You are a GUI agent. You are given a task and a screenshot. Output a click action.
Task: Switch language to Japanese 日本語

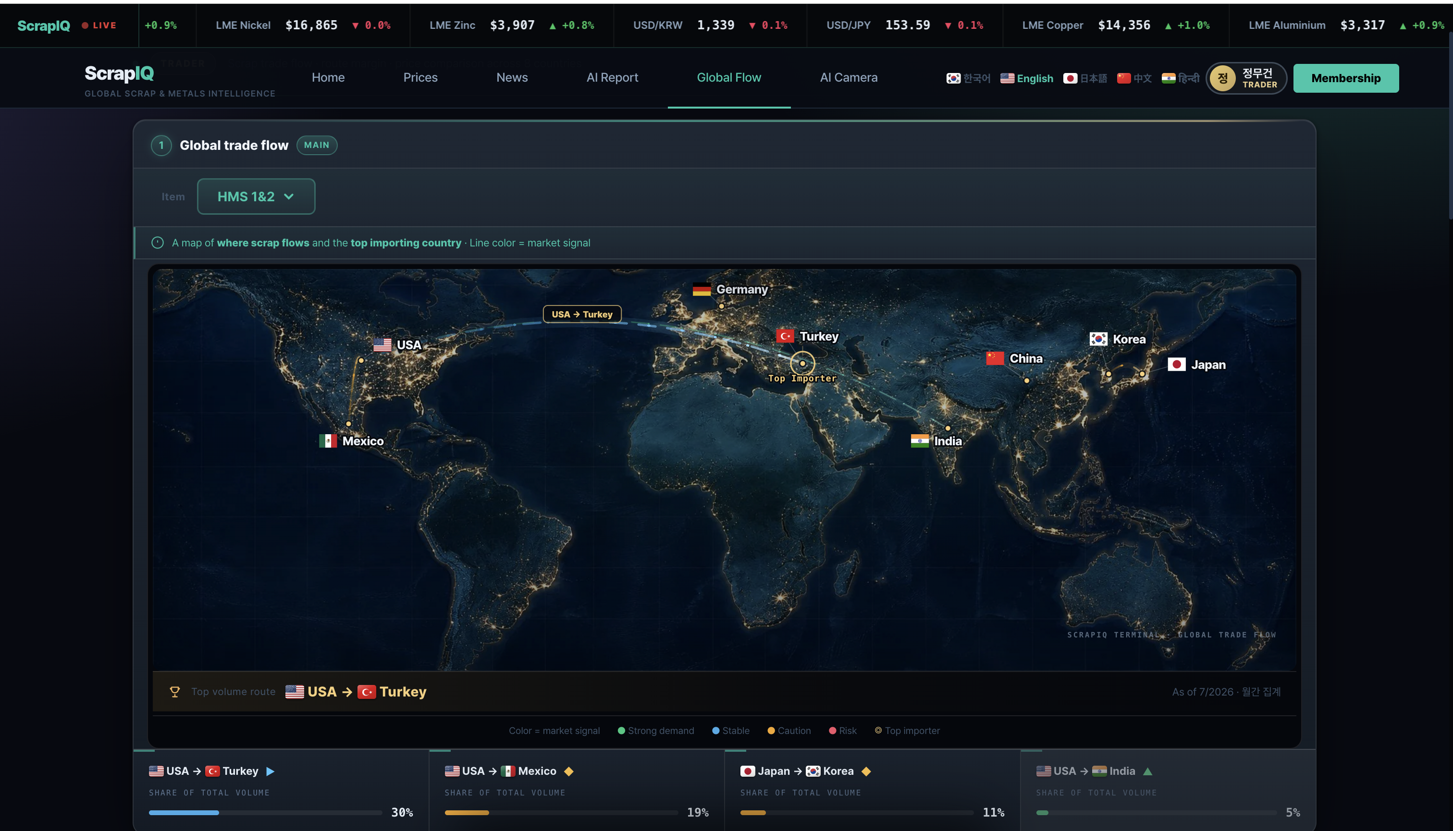pos(1085,78)
